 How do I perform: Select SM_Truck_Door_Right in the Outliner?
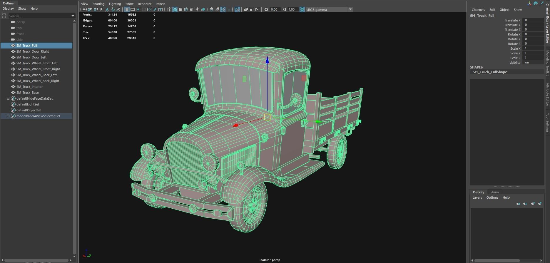point(33,51)
